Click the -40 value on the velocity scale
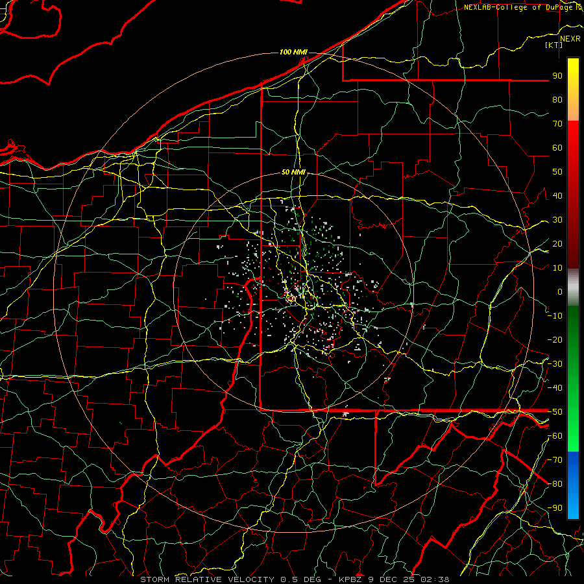584x584 pixels. [x=555, y=388]
